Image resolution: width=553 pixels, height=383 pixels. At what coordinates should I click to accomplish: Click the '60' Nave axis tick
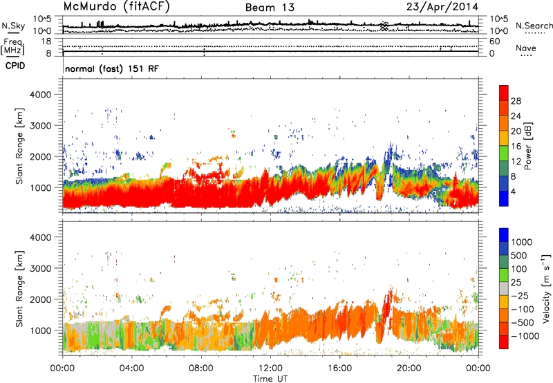494,41
